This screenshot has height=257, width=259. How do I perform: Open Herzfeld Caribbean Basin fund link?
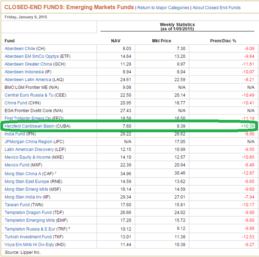[x=30, y=126]
